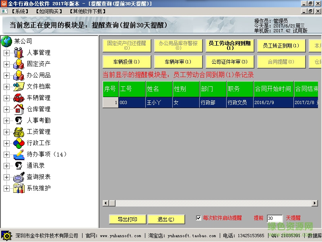Click the 导出打印 export print button

pyautogui.click(x=128, y=219)
